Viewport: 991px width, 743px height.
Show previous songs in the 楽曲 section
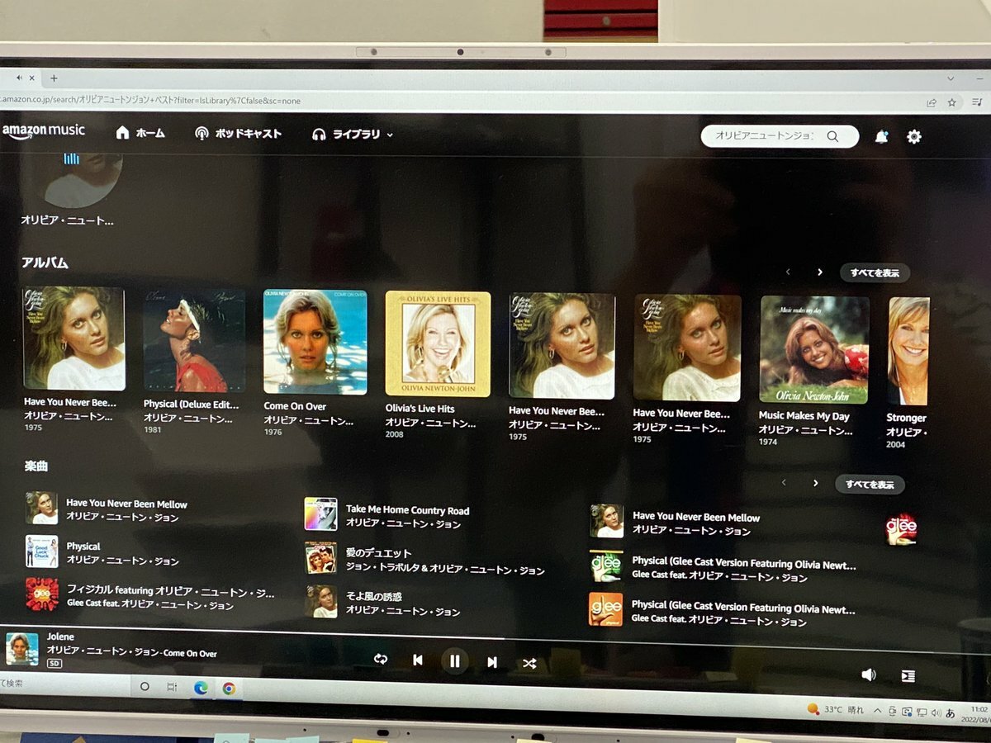pyautogui.click(x=784, y=482)
